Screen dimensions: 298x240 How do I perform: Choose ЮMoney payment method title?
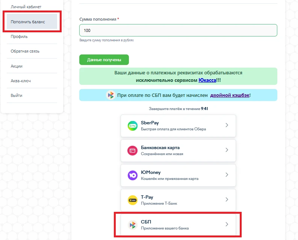click(151, 172)
